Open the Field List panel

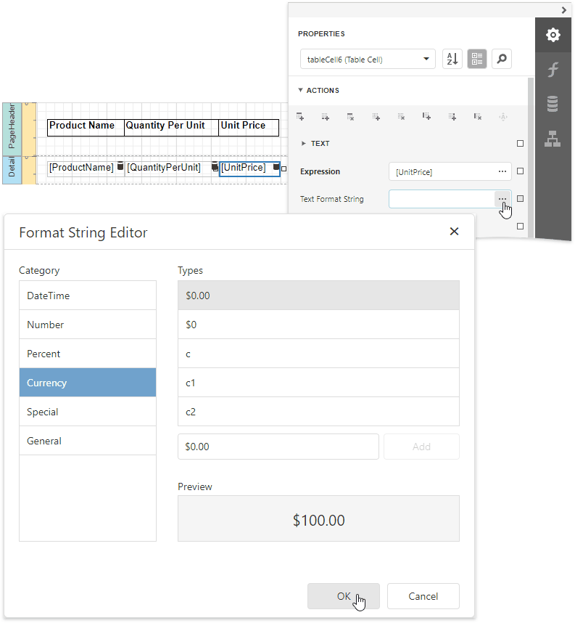(553, 103)
